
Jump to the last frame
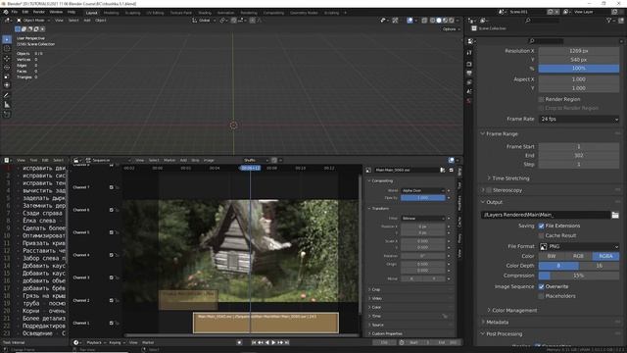click(x=287, y=342)
